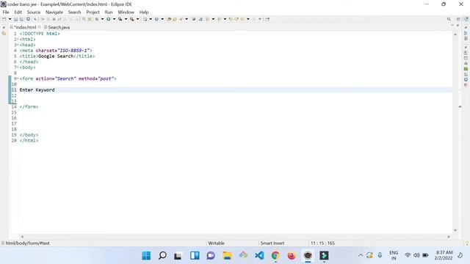Open the Run menu
Screen dimensions: 470x264
coord(109,12)
